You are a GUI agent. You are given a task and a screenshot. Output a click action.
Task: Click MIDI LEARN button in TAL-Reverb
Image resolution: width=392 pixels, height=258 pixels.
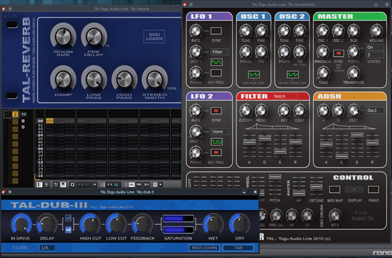click(x=154, y=37)
